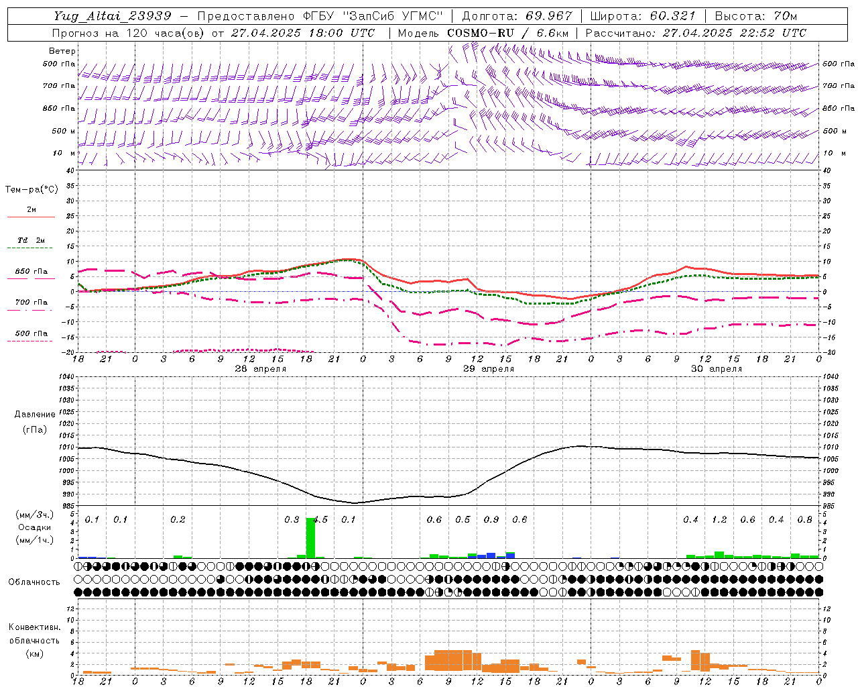
Task: Click the '(мм/3ч.)' precipitation unit label
Action: [34, 515]
